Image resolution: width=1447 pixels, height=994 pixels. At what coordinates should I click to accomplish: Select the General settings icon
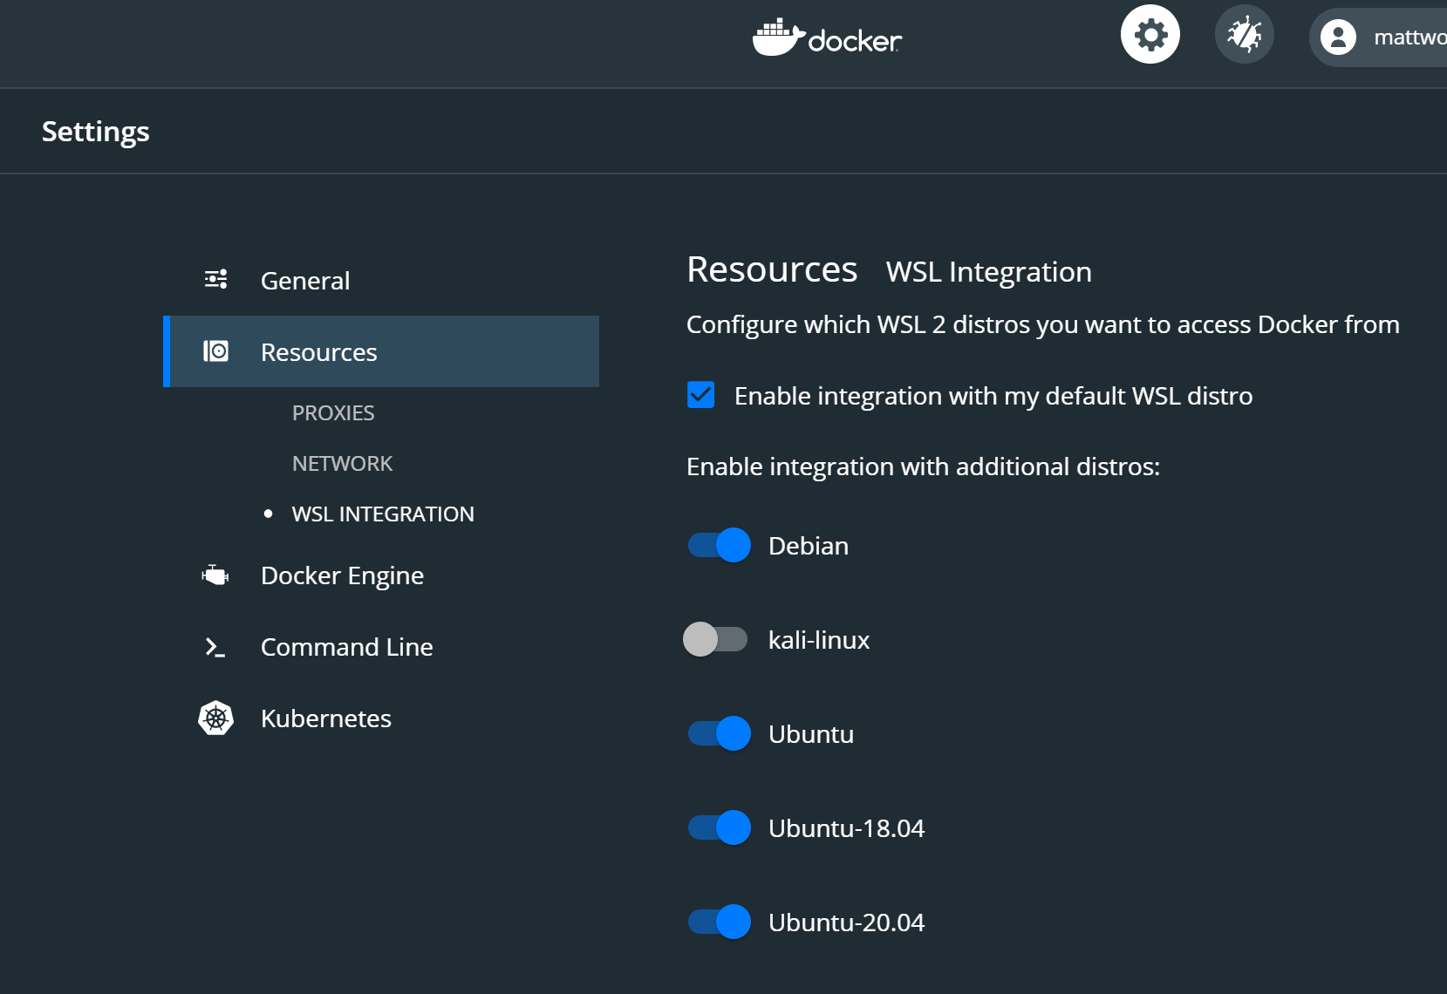pos(215,279)
